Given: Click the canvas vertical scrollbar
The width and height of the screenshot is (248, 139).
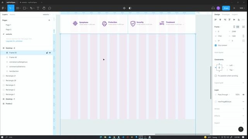Looking at the screenshot, I should pos(211,83).
